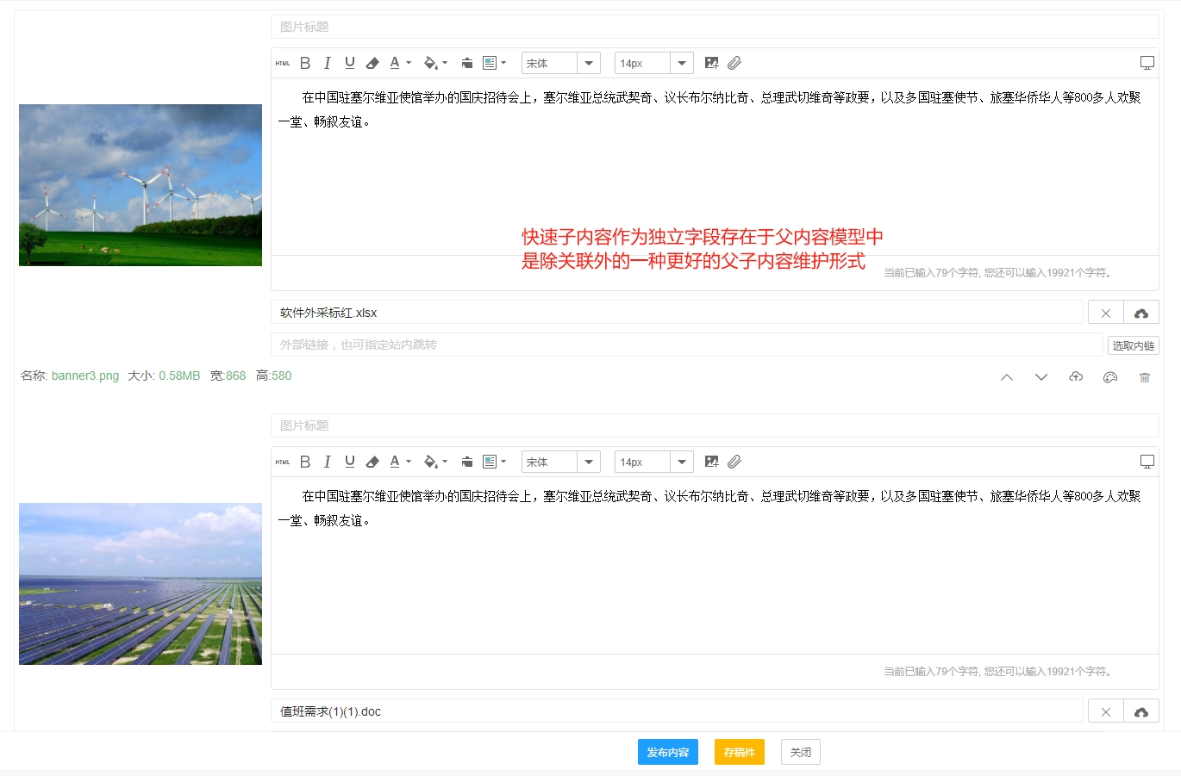Click the 发布内容 publish button
Image resolution: width=1181 pixels, height=776 pixels.
[x=668, y=752]
